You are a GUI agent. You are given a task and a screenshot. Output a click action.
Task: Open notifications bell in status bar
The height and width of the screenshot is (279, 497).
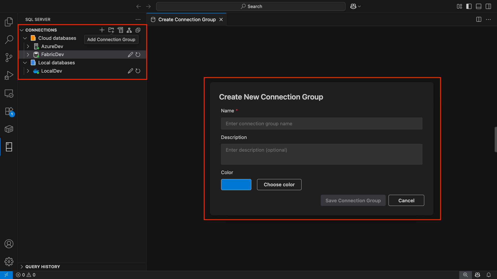coord(489,275)
